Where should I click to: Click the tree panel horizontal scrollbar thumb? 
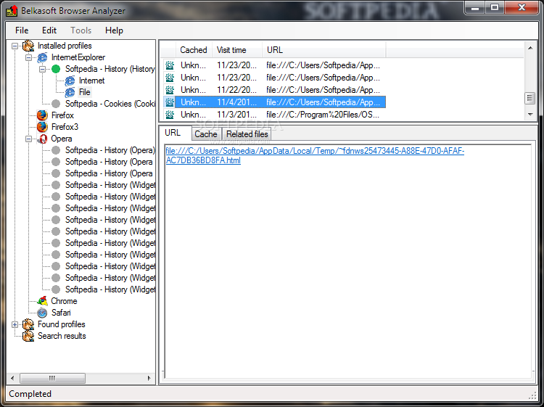click(52, 378)
